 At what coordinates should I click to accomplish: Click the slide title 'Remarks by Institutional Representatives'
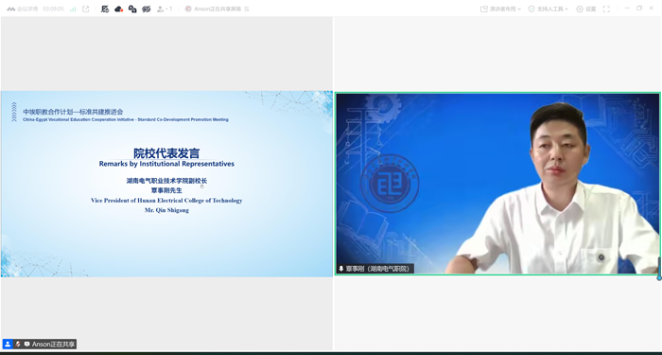166,164
